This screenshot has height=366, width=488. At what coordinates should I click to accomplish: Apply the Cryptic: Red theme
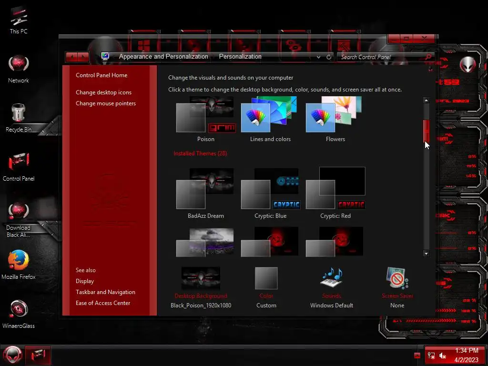click(x=335, y=193)
